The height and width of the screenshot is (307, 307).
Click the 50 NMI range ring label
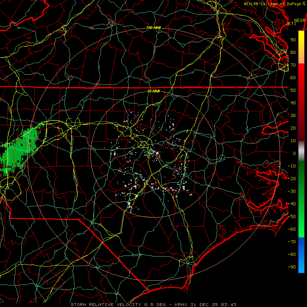tap(153, 91)
